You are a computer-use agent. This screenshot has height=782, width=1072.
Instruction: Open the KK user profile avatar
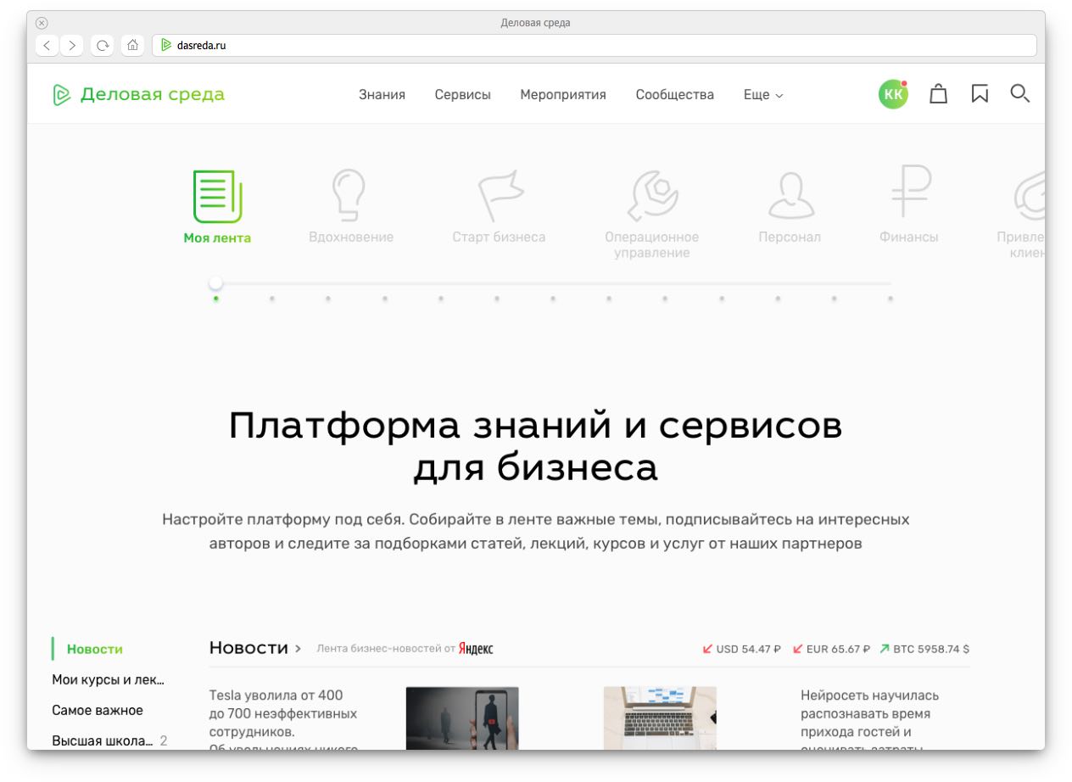pyautogui.click(x=893, y=94)
